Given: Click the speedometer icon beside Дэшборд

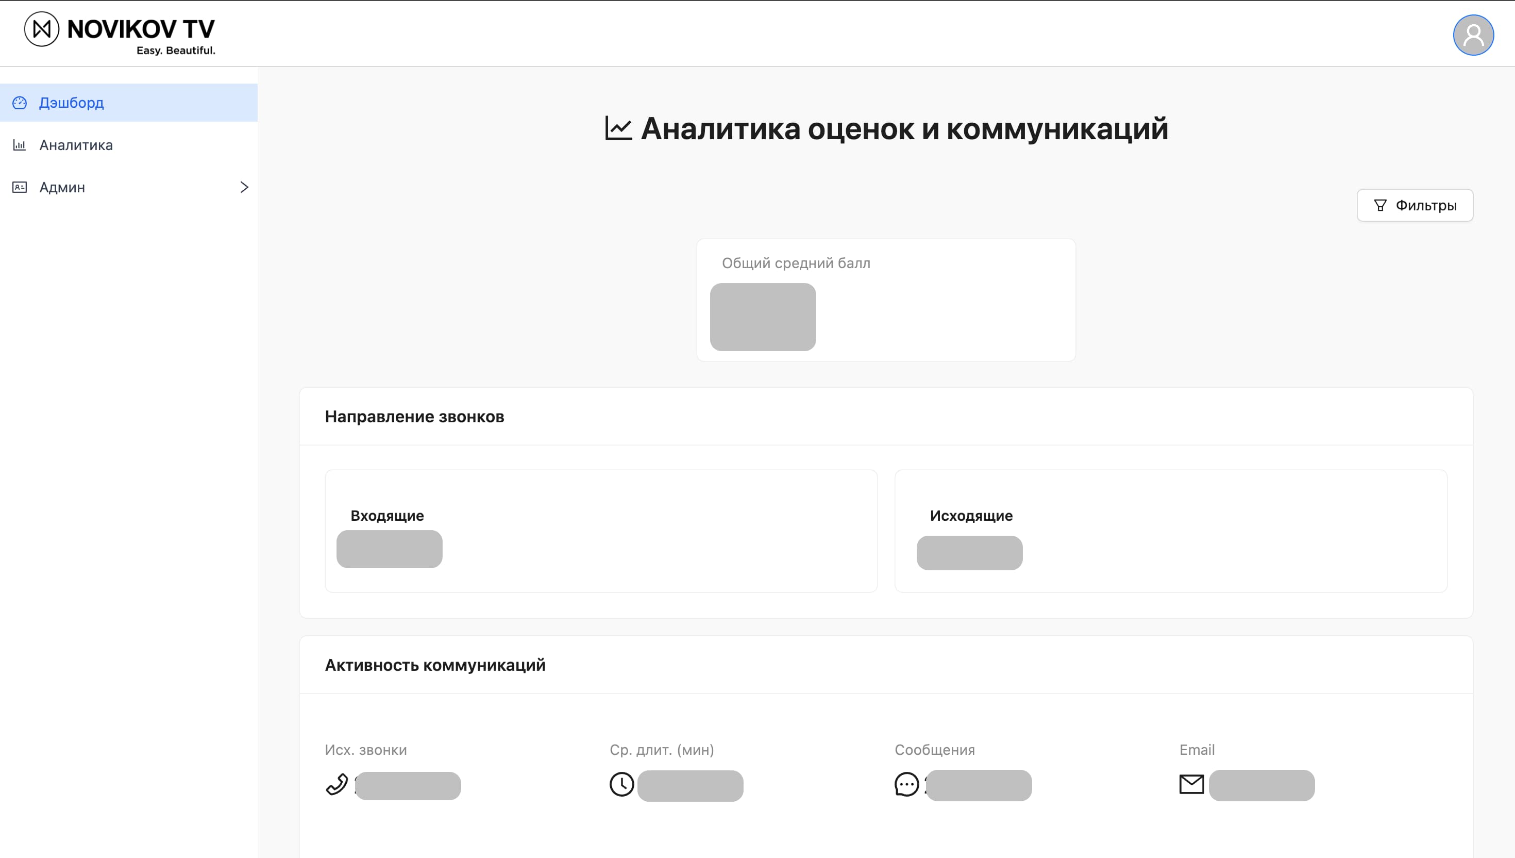Looking at the screenshot, I should tap(20, 103).
